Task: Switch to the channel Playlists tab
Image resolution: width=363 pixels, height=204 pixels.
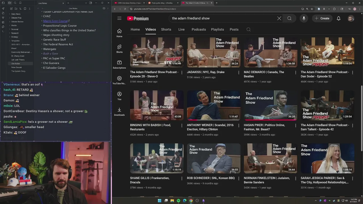Action: (218, 29)
